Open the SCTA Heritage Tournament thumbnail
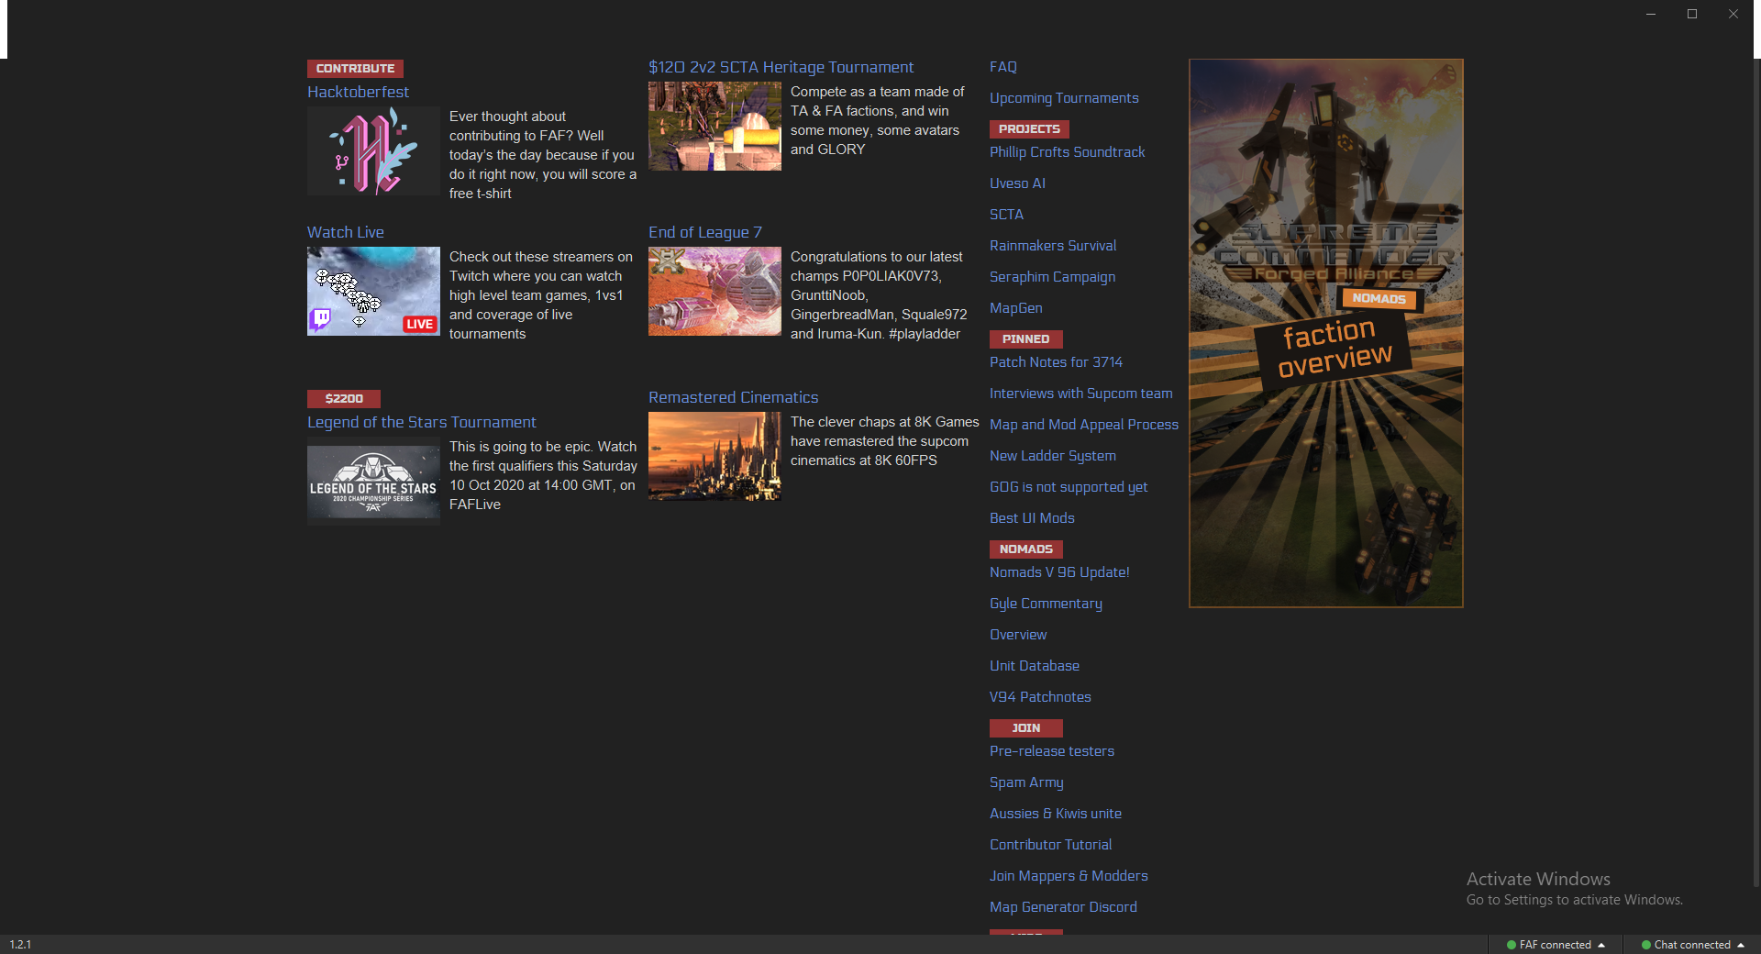 tap(714, 126)
